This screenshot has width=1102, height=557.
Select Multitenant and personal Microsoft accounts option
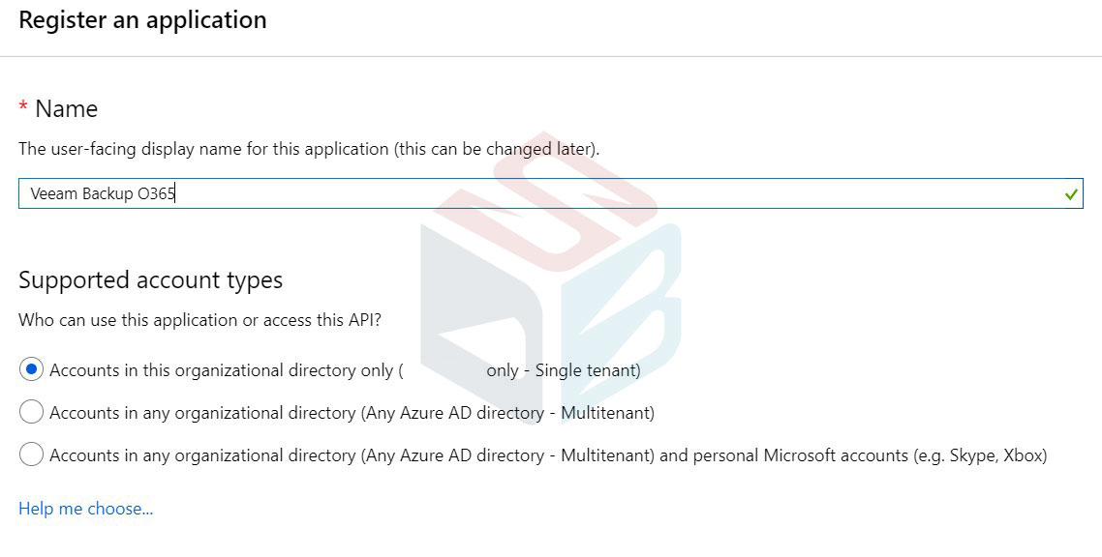[30, 454]
